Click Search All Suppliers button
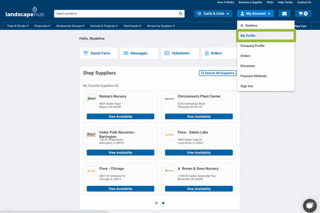 click(x=218, y=73)
